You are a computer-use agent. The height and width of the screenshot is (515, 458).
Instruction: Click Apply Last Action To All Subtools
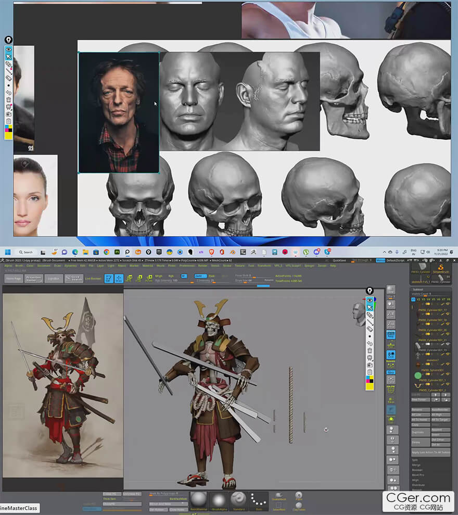tap(431, 453)
